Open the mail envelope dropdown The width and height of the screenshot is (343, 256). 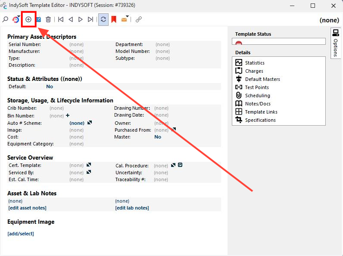point(127,16)
